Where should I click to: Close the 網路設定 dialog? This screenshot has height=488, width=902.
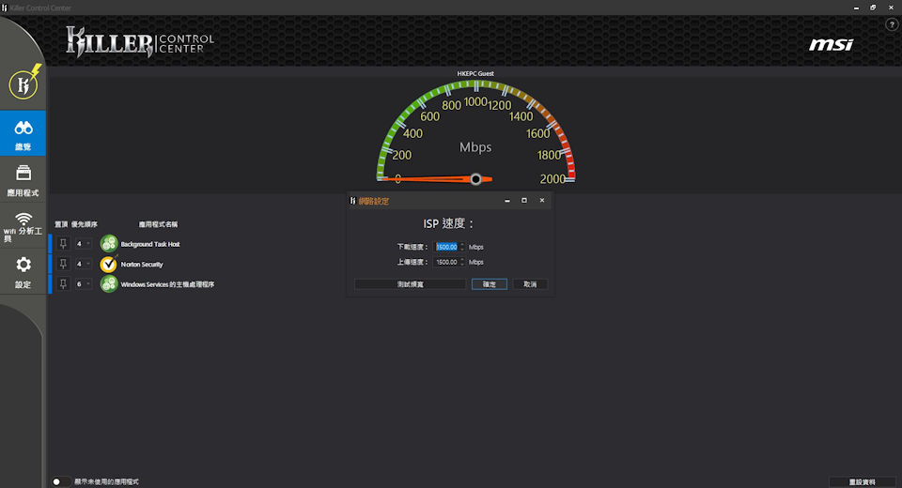(542, 200)
